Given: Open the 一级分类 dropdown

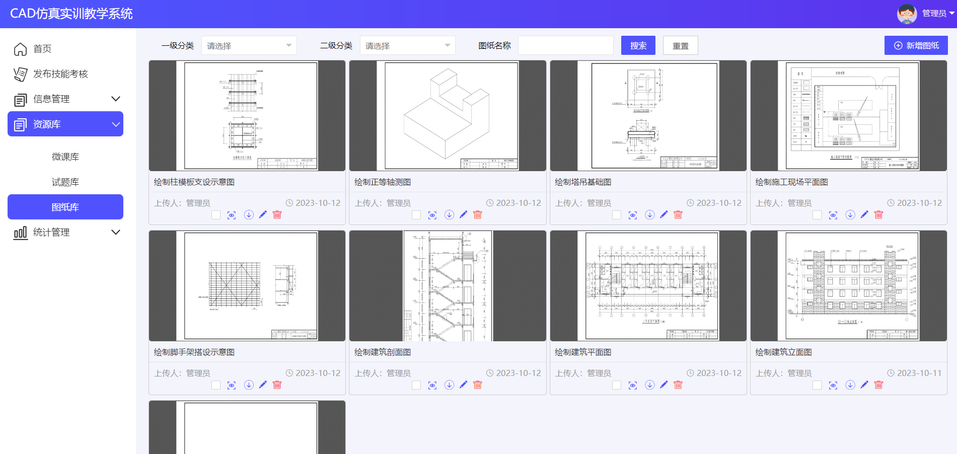Looking at the screenshot, I should click(x=249, y=45).
